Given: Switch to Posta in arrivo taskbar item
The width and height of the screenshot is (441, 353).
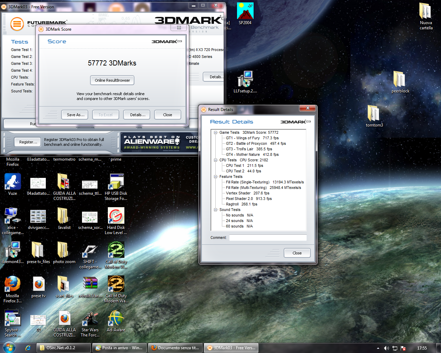Looking at the screenshot, I should 120,348.
